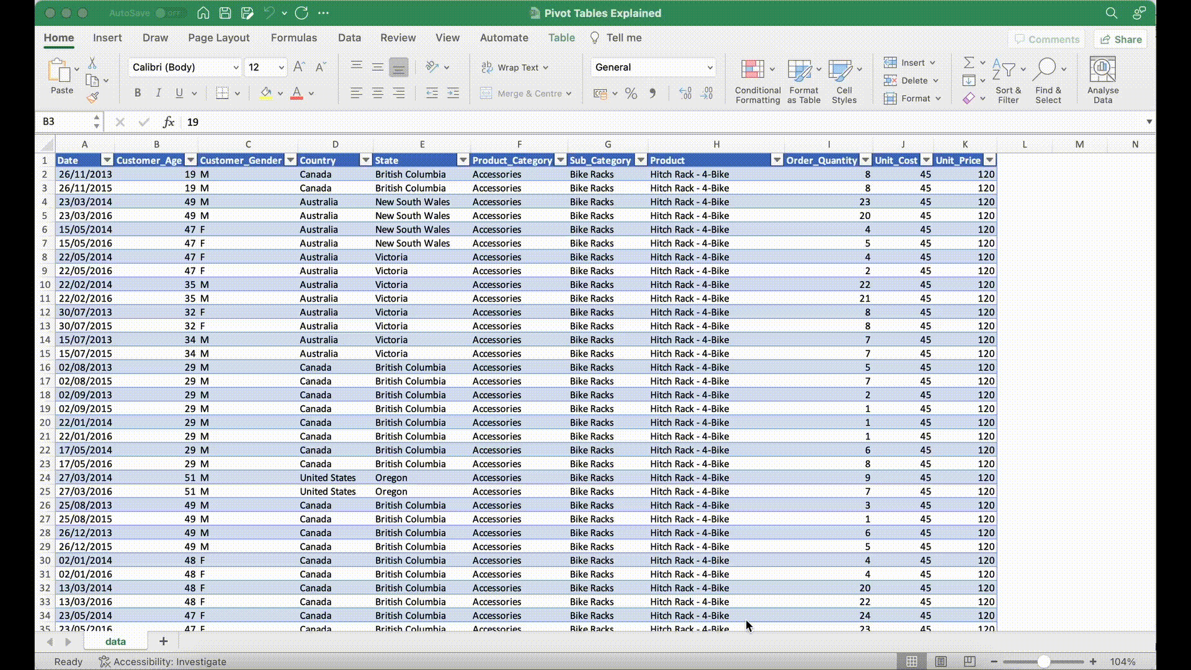
Task: Open the Insert ribbon tab
Action: pos(107,38)
